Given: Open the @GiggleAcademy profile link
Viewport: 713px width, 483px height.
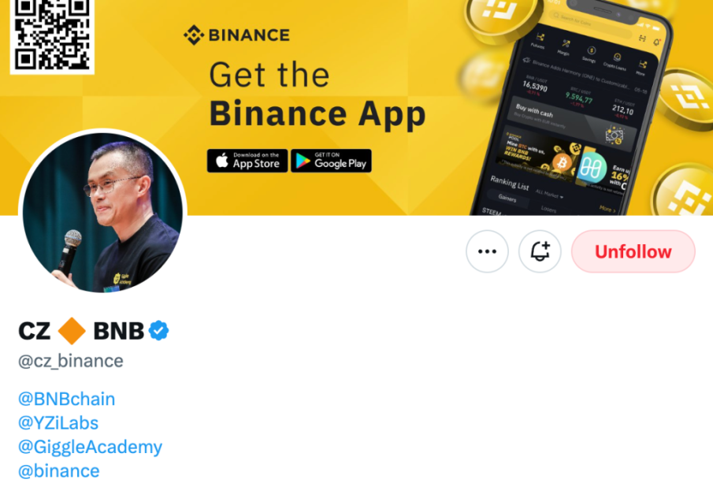Looking at the screenshot, I should (90, 447).
